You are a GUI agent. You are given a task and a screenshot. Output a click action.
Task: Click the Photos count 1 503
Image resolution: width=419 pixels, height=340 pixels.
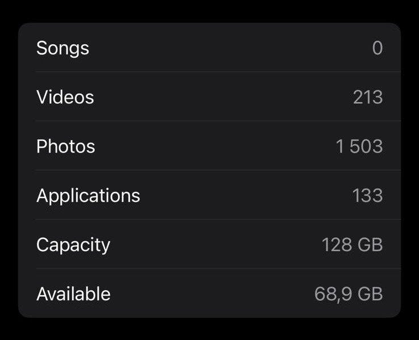point(359,146)
